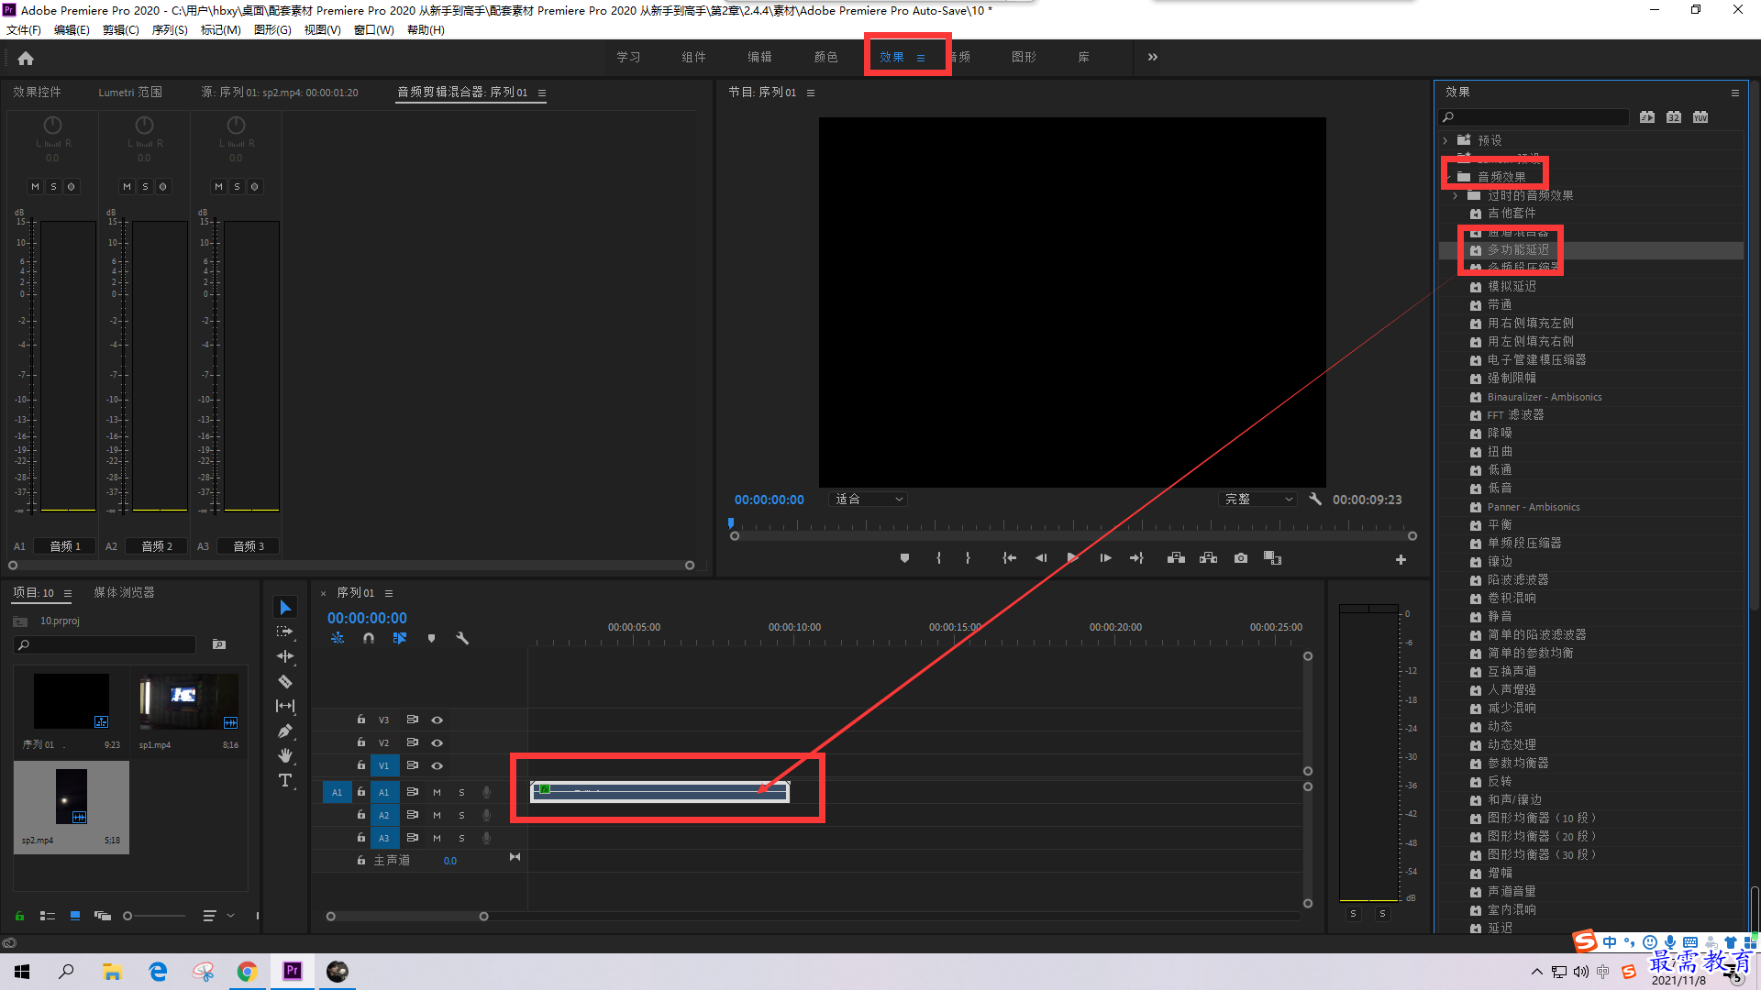Solo mixer channel 音频 2

pyautogui.click(x=145, y=186)
